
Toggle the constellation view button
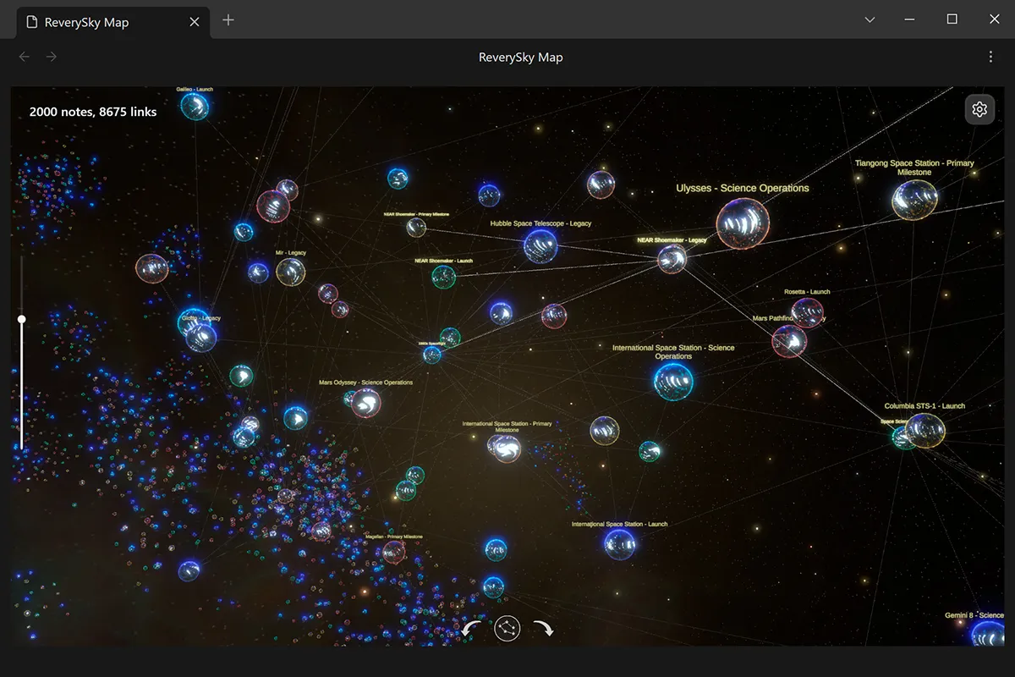[507, 628]
